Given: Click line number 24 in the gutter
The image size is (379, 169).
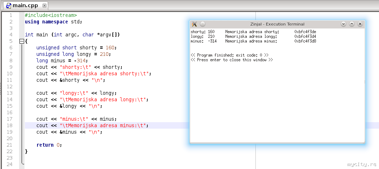Looking at the screenshot, I should point(9,164).
